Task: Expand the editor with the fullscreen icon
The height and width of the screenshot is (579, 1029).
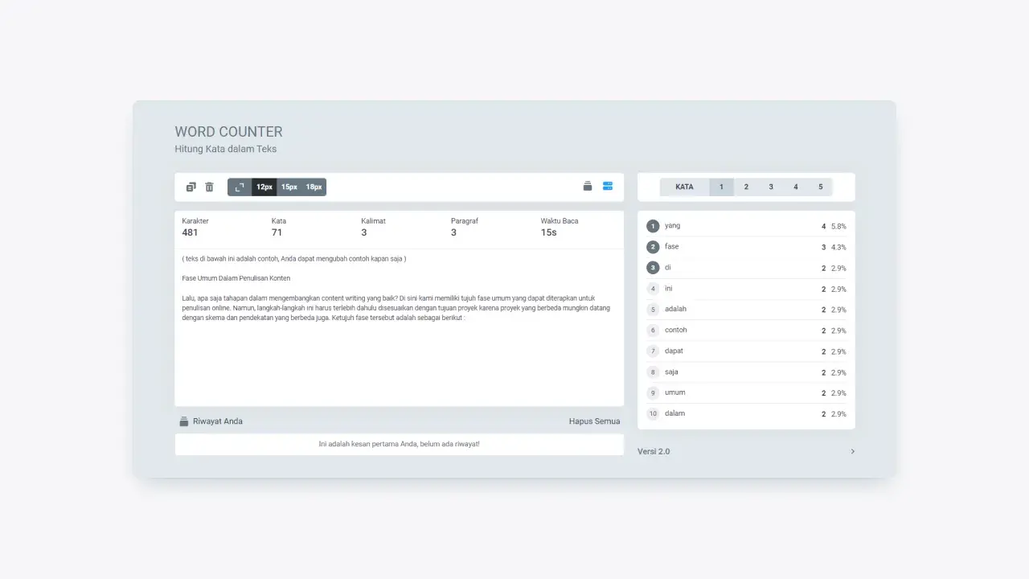Action: click(x=239, y=187)
